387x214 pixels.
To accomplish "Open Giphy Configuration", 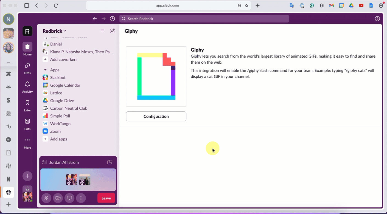I will (x=156, y=116).
